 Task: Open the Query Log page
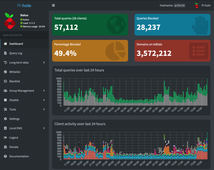[25, 53]
